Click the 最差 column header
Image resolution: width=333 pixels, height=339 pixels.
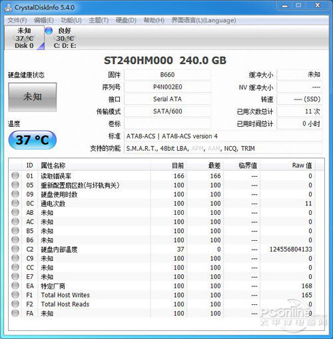pos(205,165)
